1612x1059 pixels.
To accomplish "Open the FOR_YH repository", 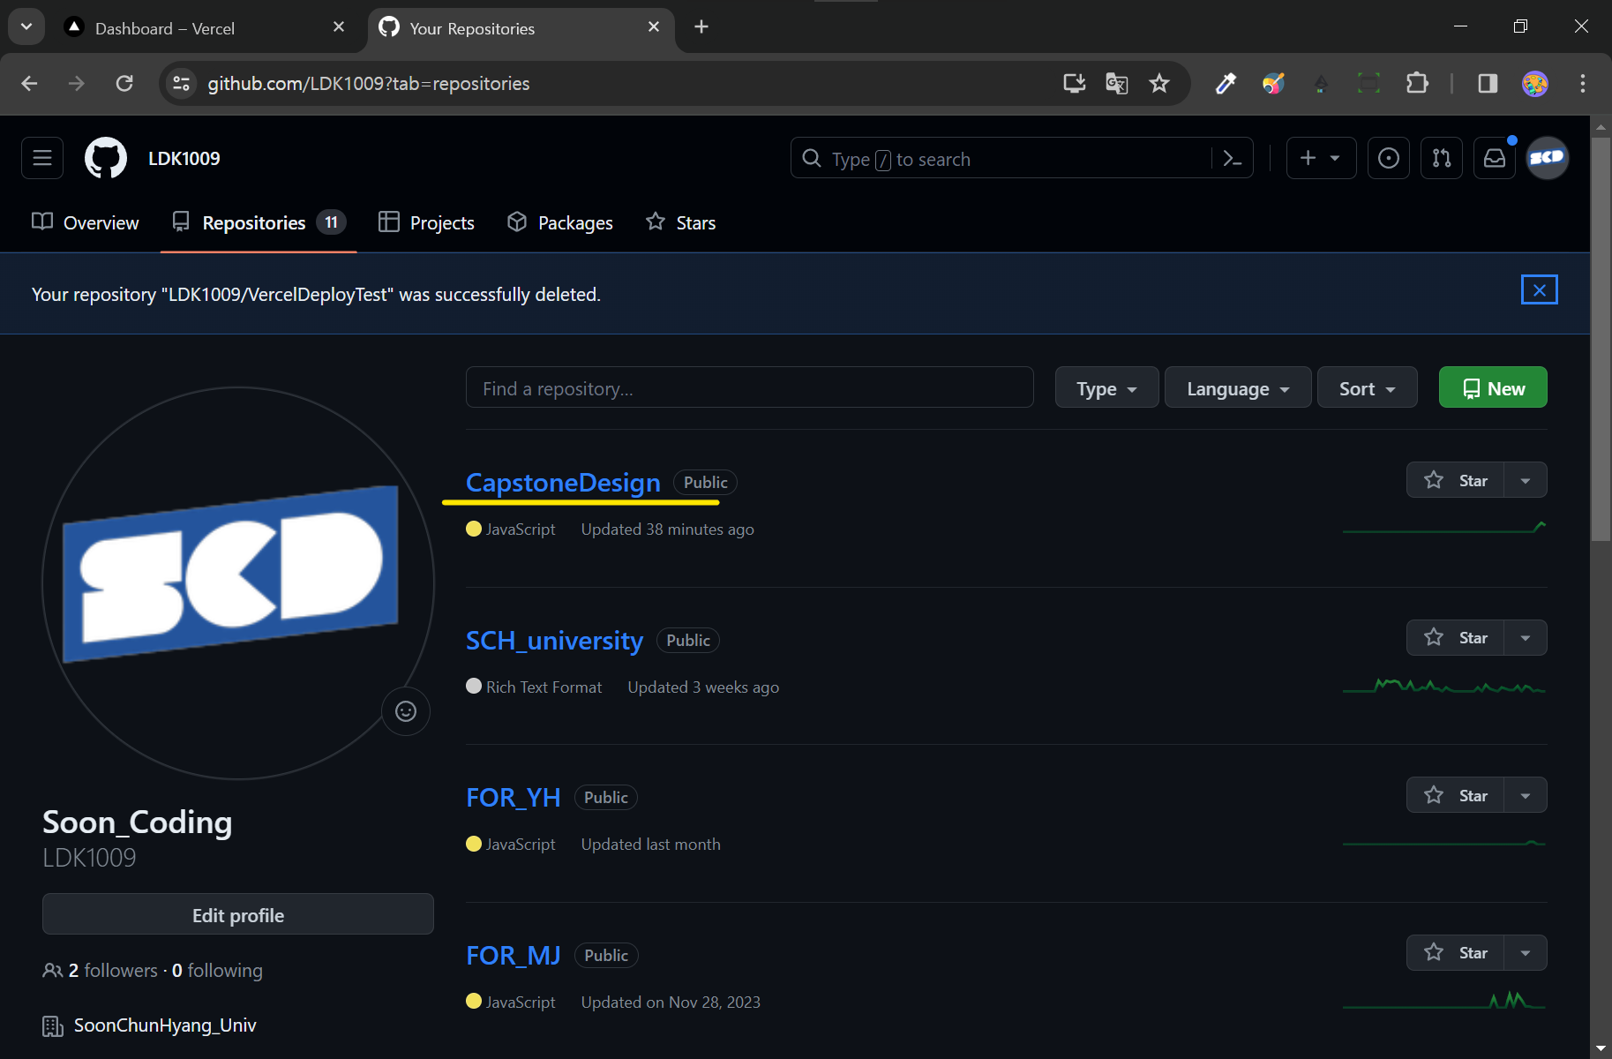I will pyautogui.click(x=514, y=798).
